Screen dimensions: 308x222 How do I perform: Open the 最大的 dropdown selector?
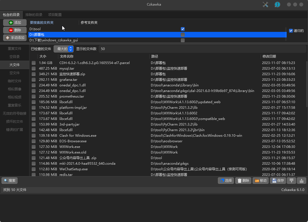pyautogui.click(x=64, y=49)
